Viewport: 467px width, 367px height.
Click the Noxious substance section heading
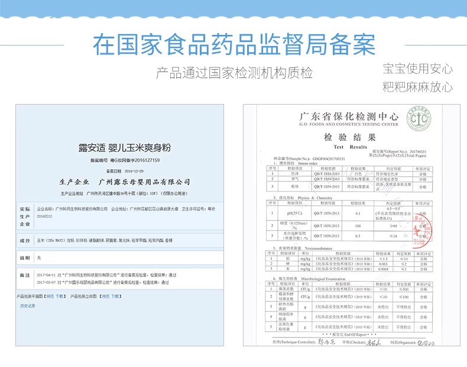coord(303,248)
